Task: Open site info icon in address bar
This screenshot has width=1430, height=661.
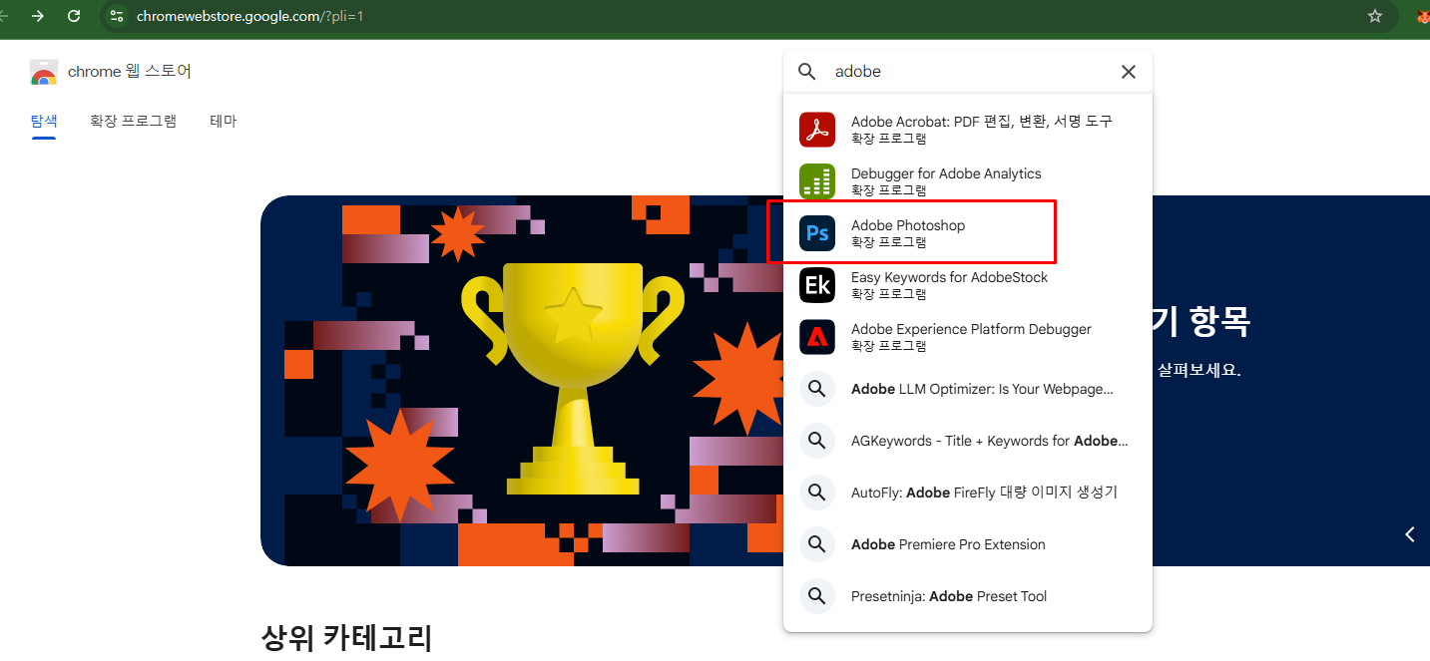Action: (117, 16)
